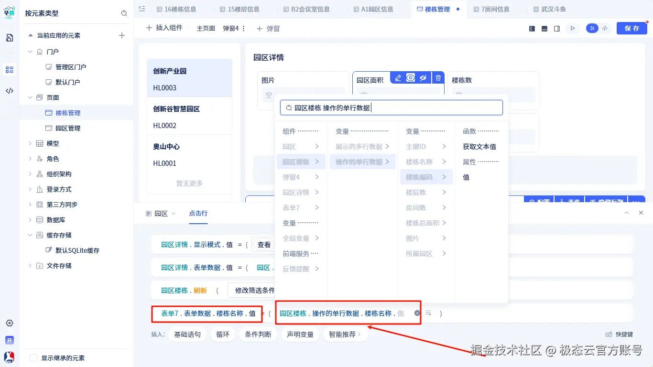This screenshot has width=653, height=367.
Task: Toggle the right sidebar layout icon
Action: [557, 29]
